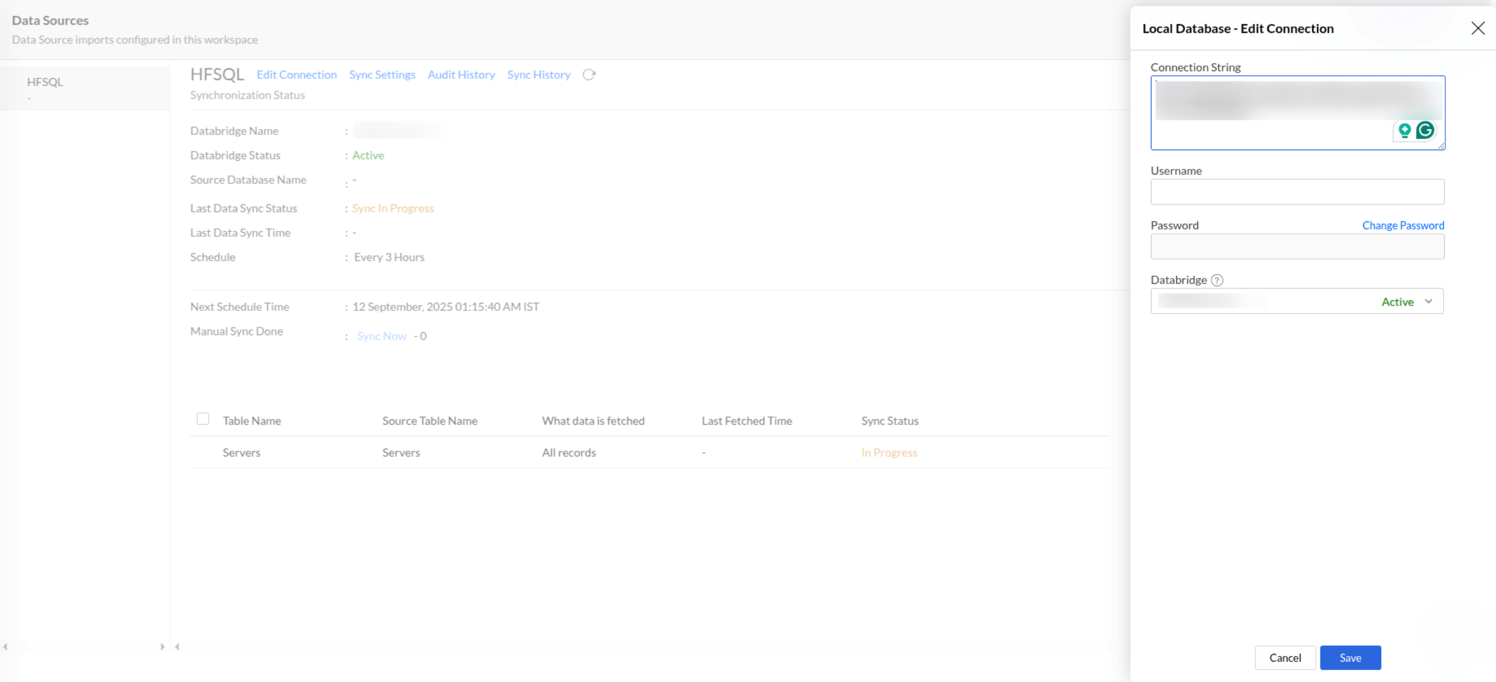
Task: Click the refresh sync status icon
Action: tap(590, 74)
